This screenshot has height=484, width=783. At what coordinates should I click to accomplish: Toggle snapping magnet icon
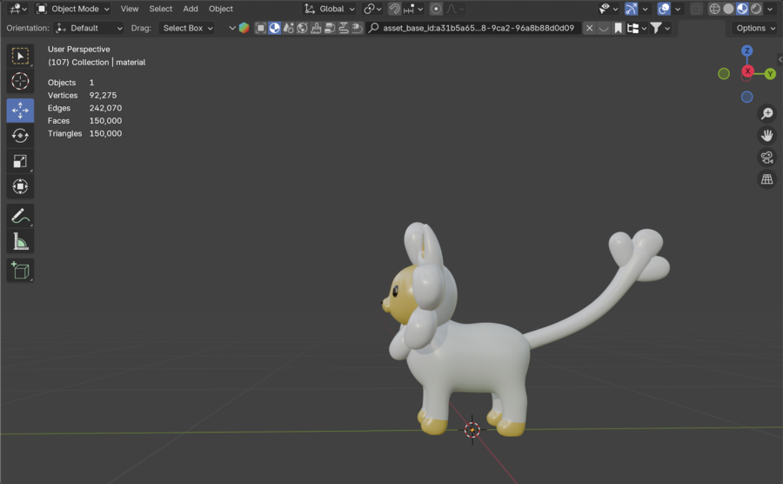click(x=395, y=9)
